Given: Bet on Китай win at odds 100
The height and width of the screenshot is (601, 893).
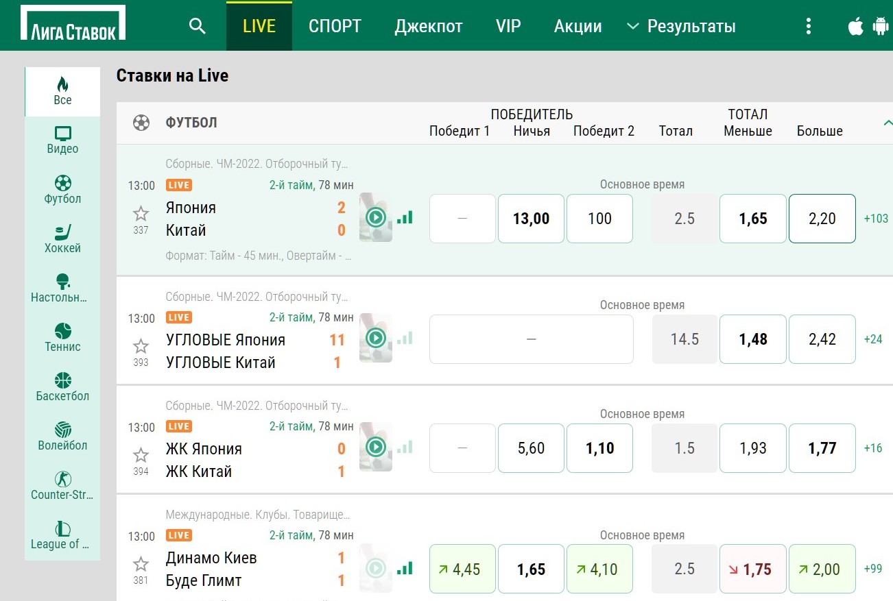Looking at the screenshot, I should pyautogui.click(x=599, y=219).
